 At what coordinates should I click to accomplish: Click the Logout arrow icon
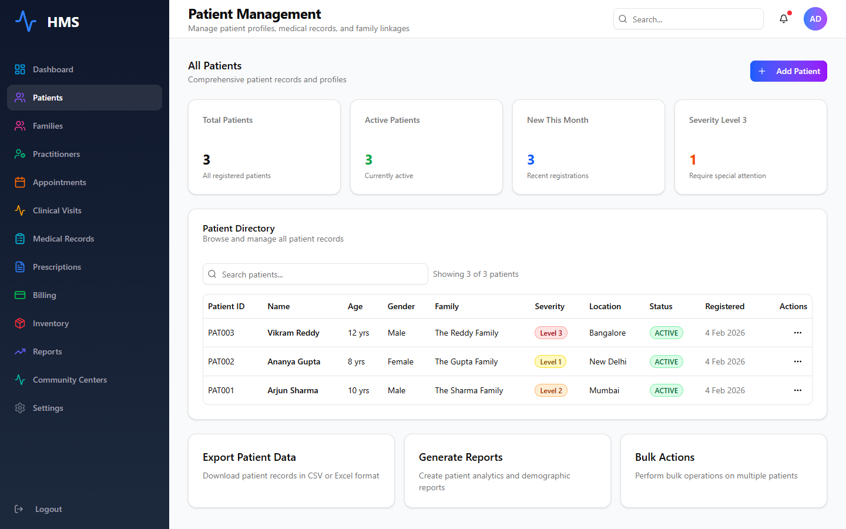(19, 509)
